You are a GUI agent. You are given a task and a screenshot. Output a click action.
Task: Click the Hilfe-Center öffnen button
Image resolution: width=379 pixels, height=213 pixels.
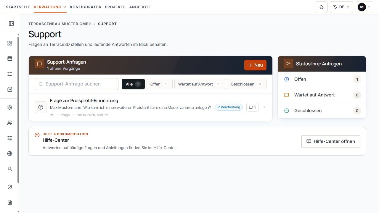pos(330,141)
